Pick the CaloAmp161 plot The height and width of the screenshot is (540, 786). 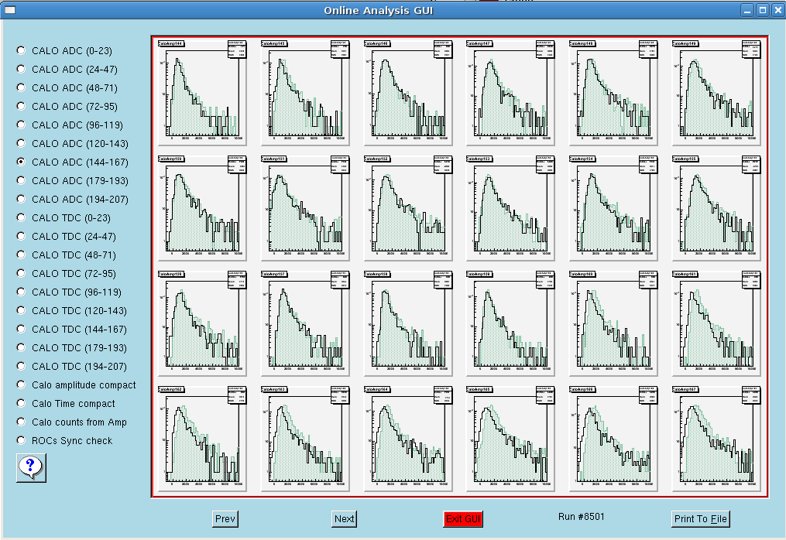(716, 323)
